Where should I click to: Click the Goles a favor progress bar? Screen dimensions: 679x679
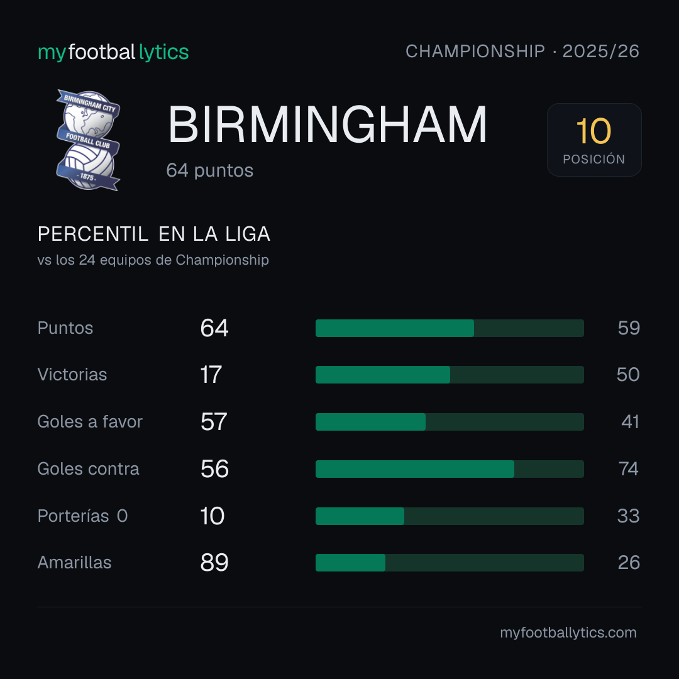[x=450, y=422]
